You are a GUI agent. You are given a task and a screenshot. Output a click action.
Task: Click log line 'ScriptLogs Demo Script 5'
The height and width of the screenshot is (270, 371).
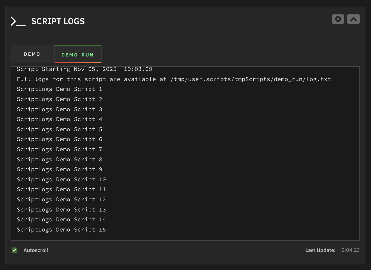point(59,129)
